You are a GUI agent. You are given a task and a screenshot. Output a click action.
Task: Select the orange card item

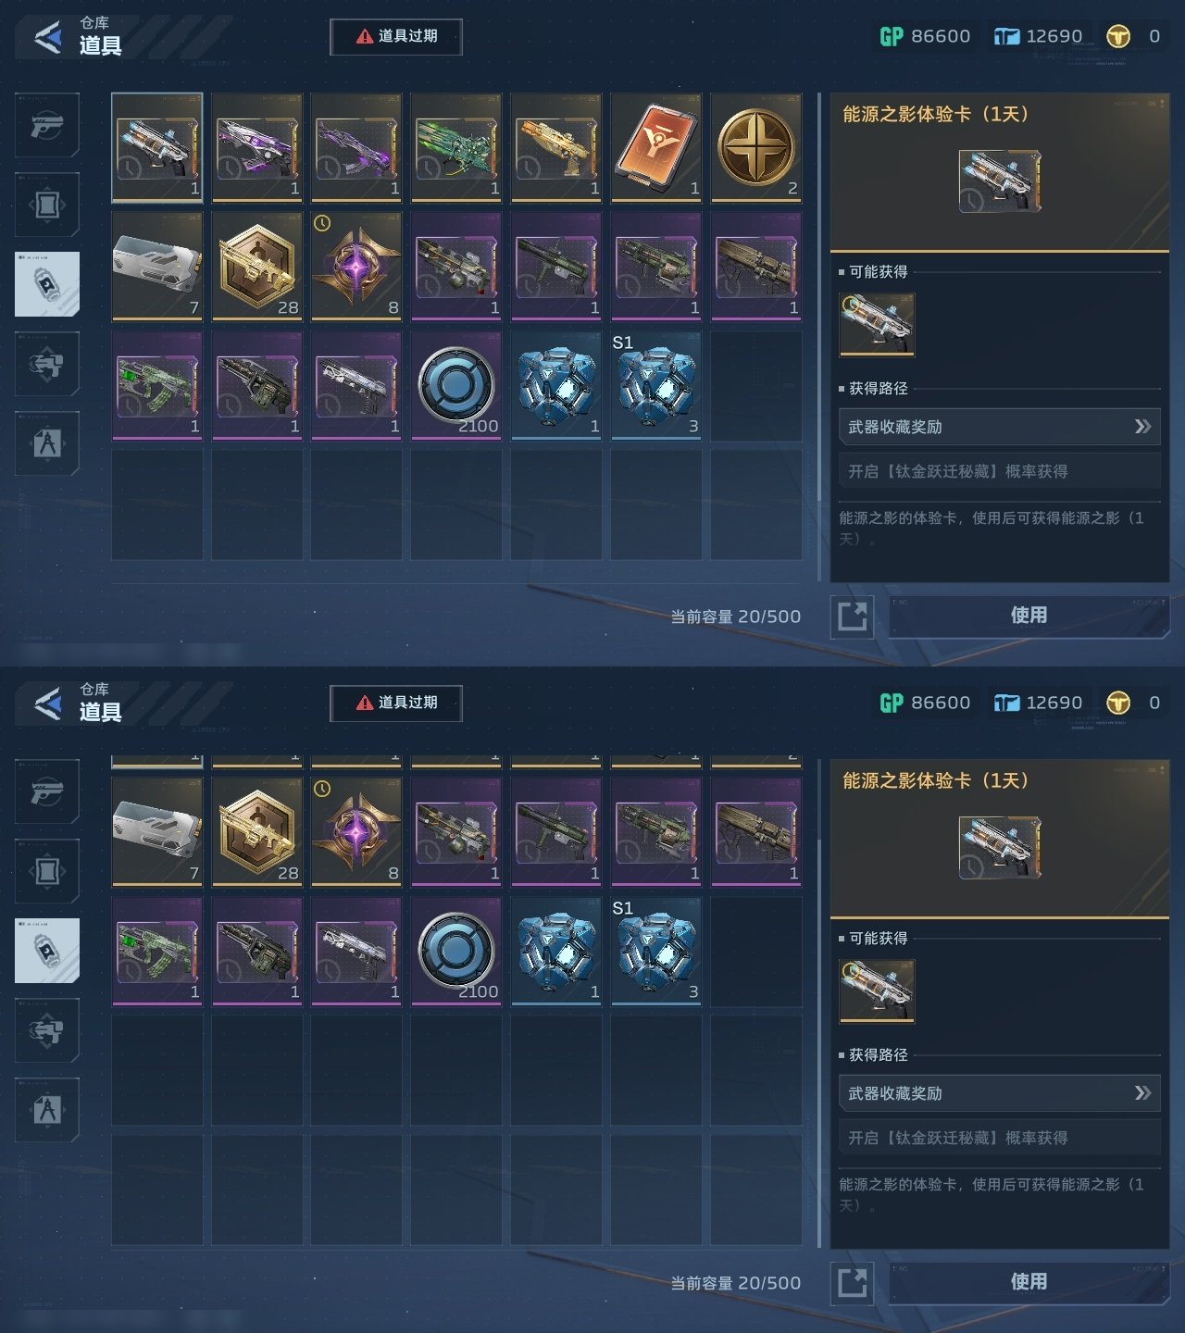point(656,147)
